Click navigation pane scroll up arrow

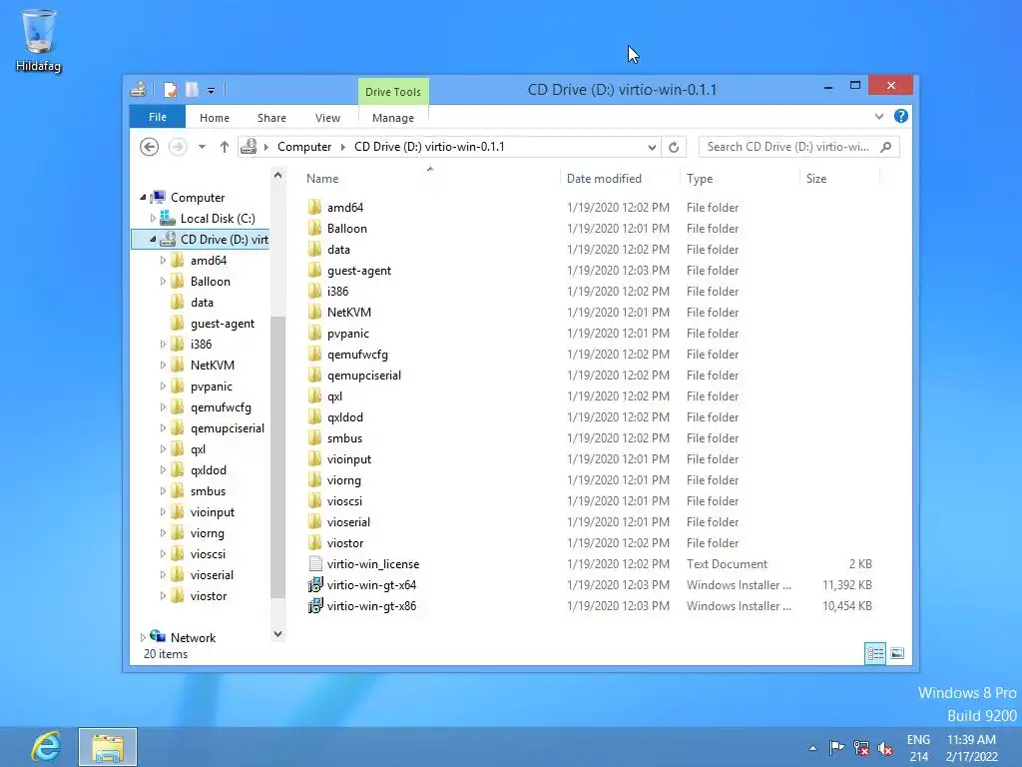point(277,176)
